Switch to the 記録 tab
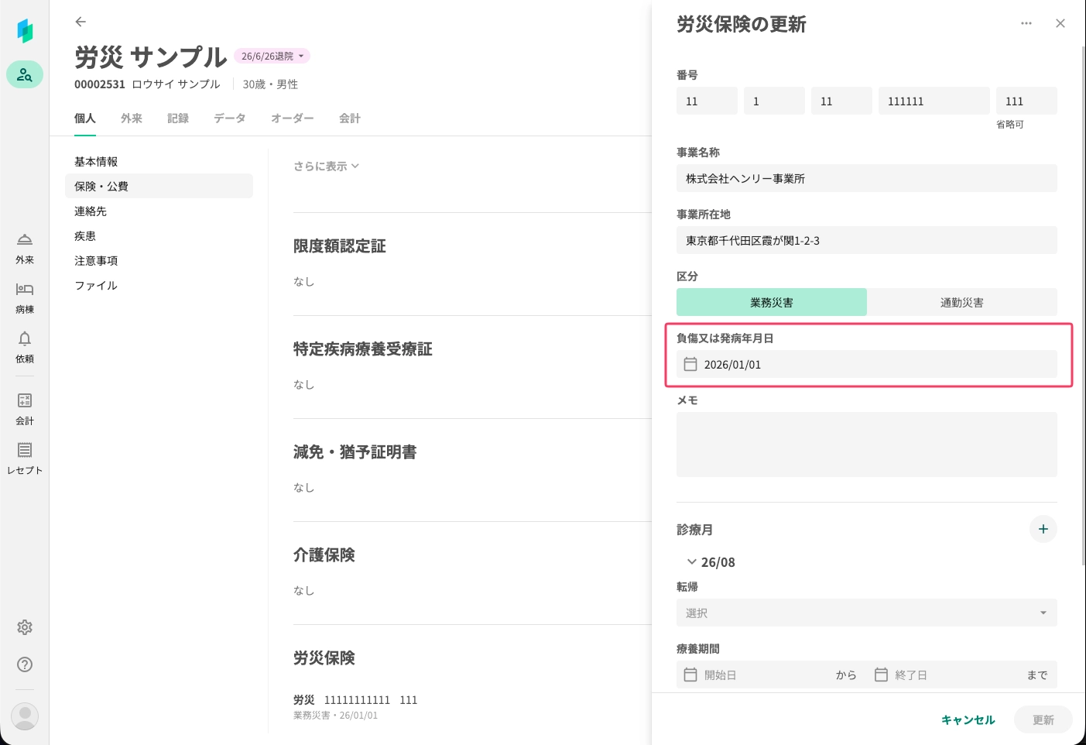 pyautogui.click(x=178, y=118)
